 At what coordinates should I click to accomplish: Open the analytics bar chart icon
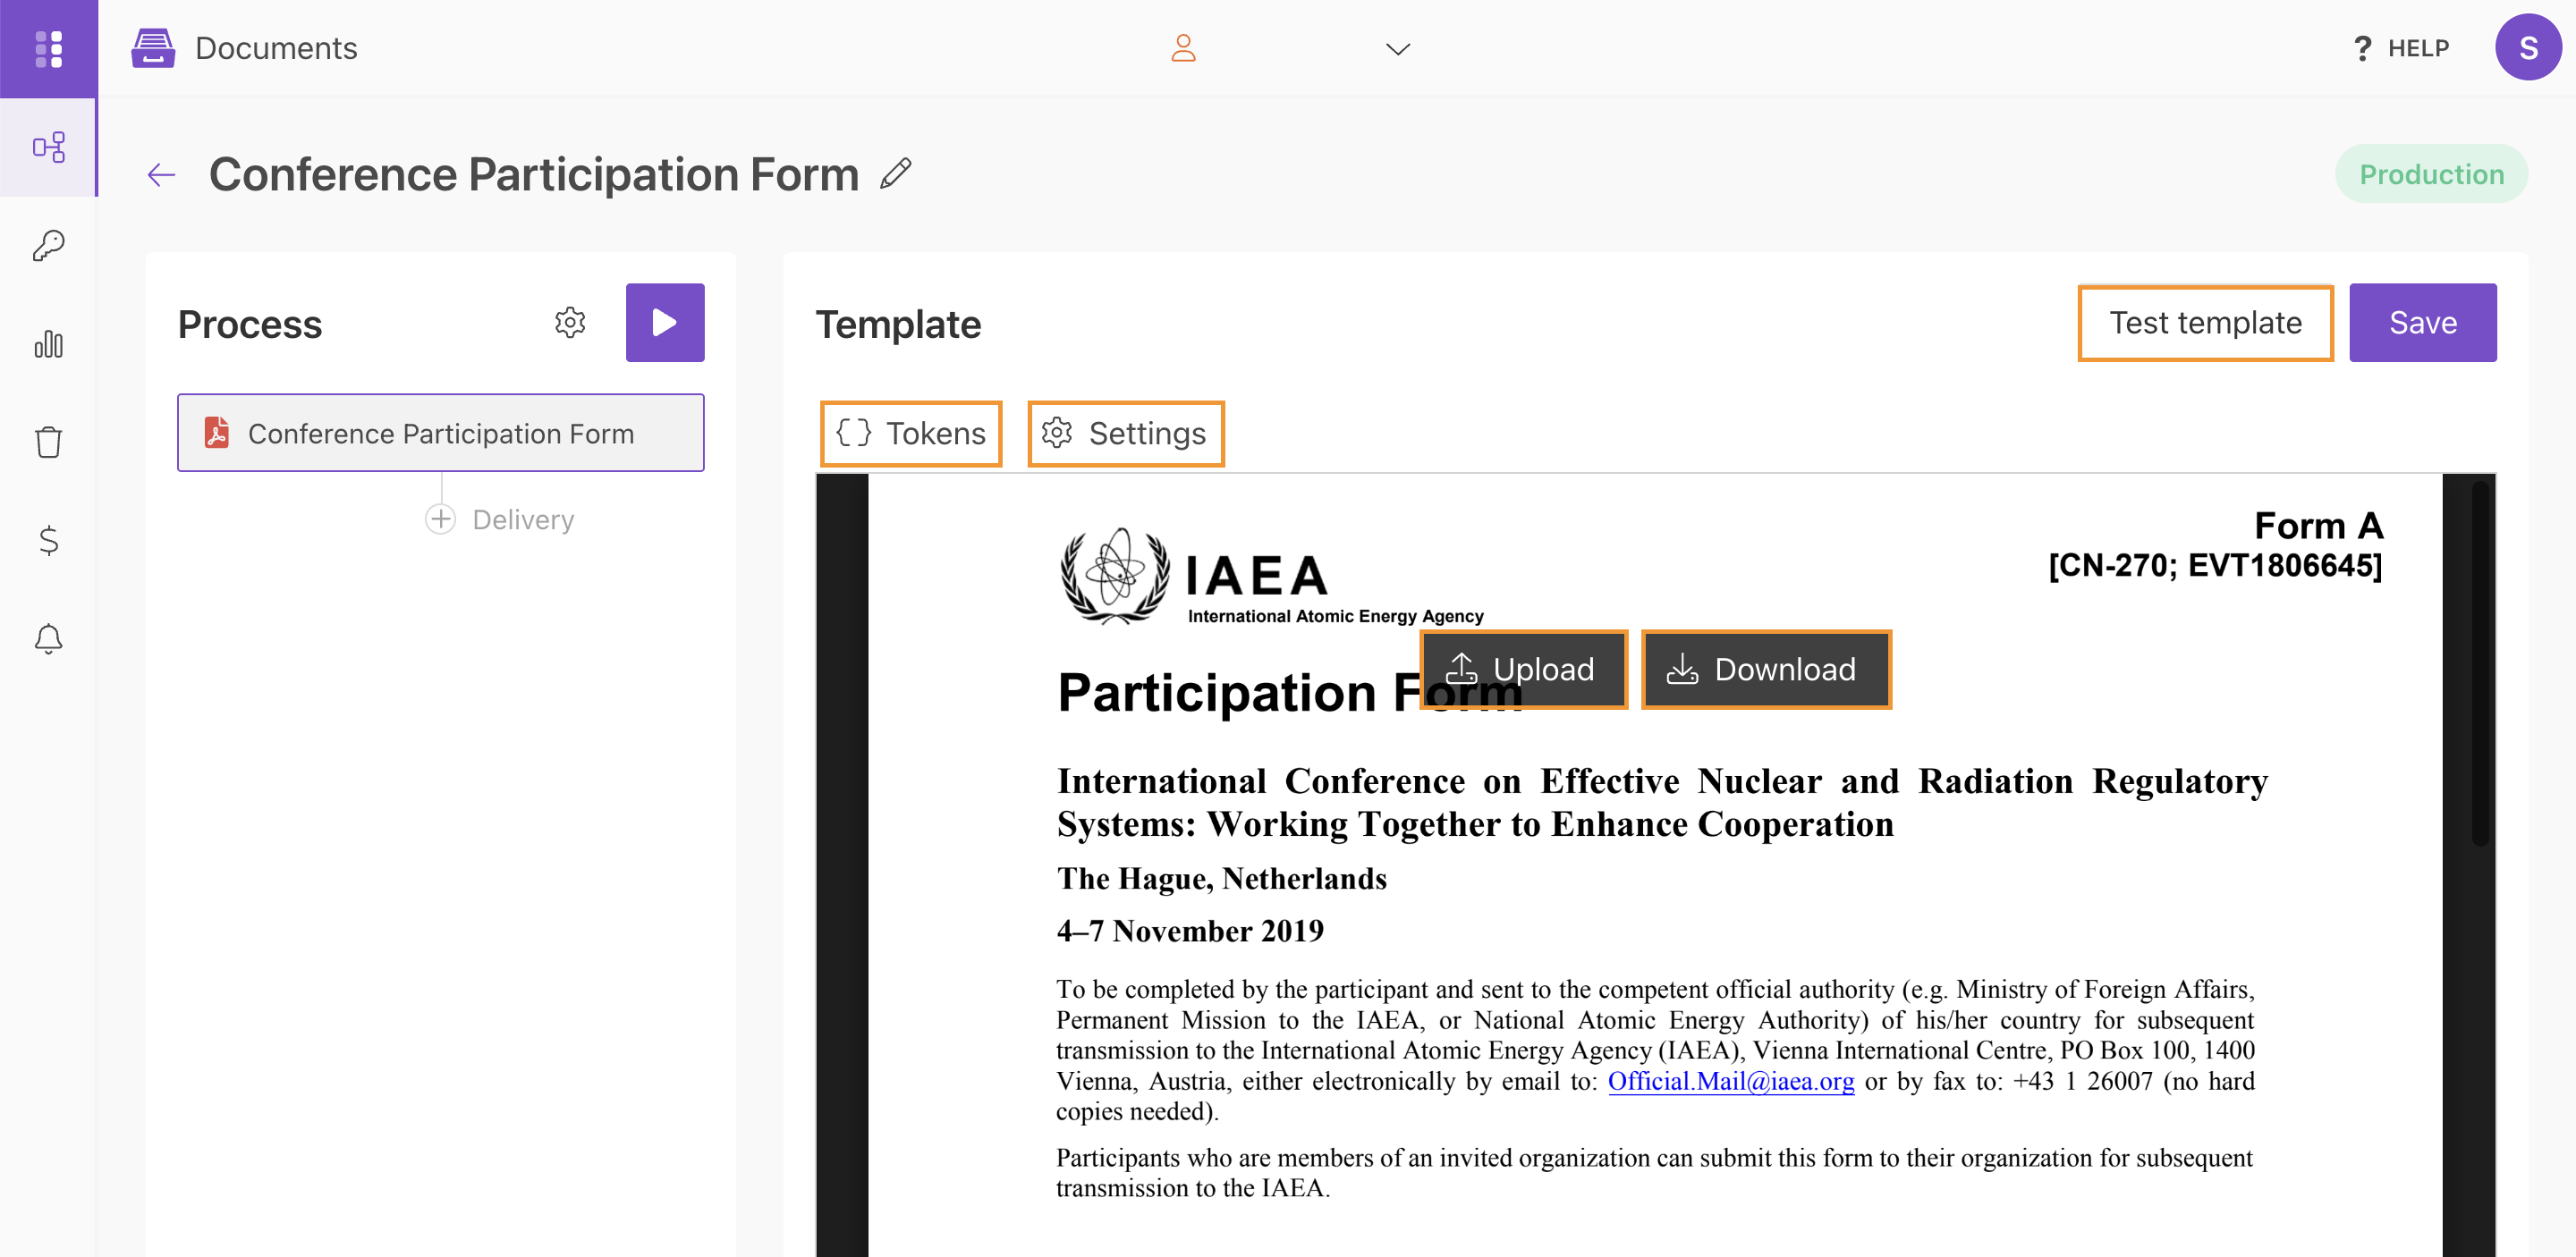[48, 343]
